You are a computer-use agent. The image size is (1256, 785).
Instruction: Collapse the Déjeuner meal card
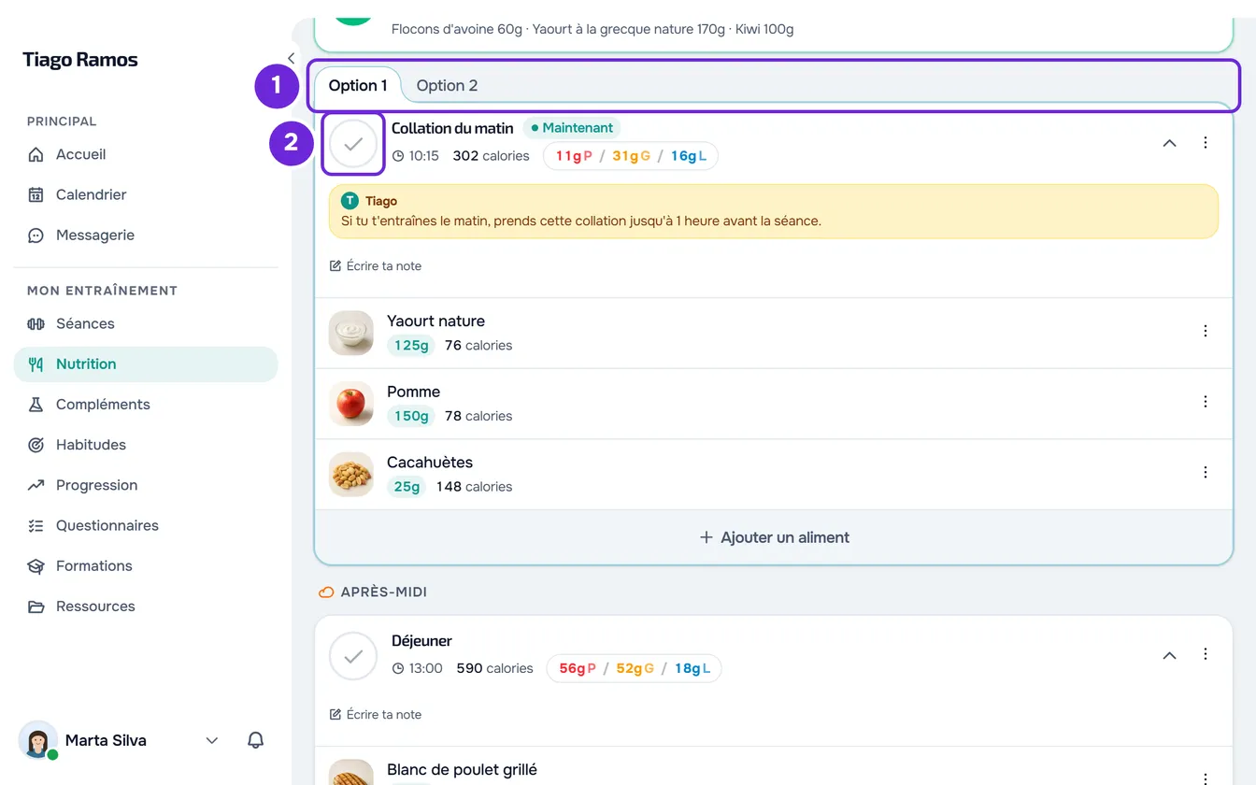point(1169,655)
